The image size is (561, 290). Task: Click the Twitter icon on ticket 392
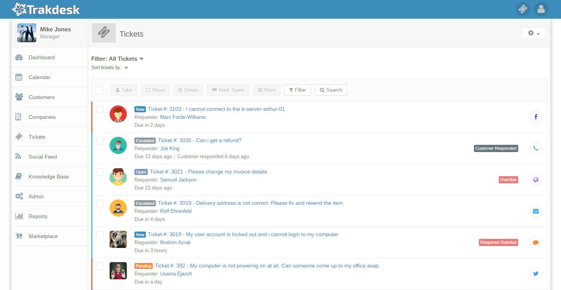(535, 274)
